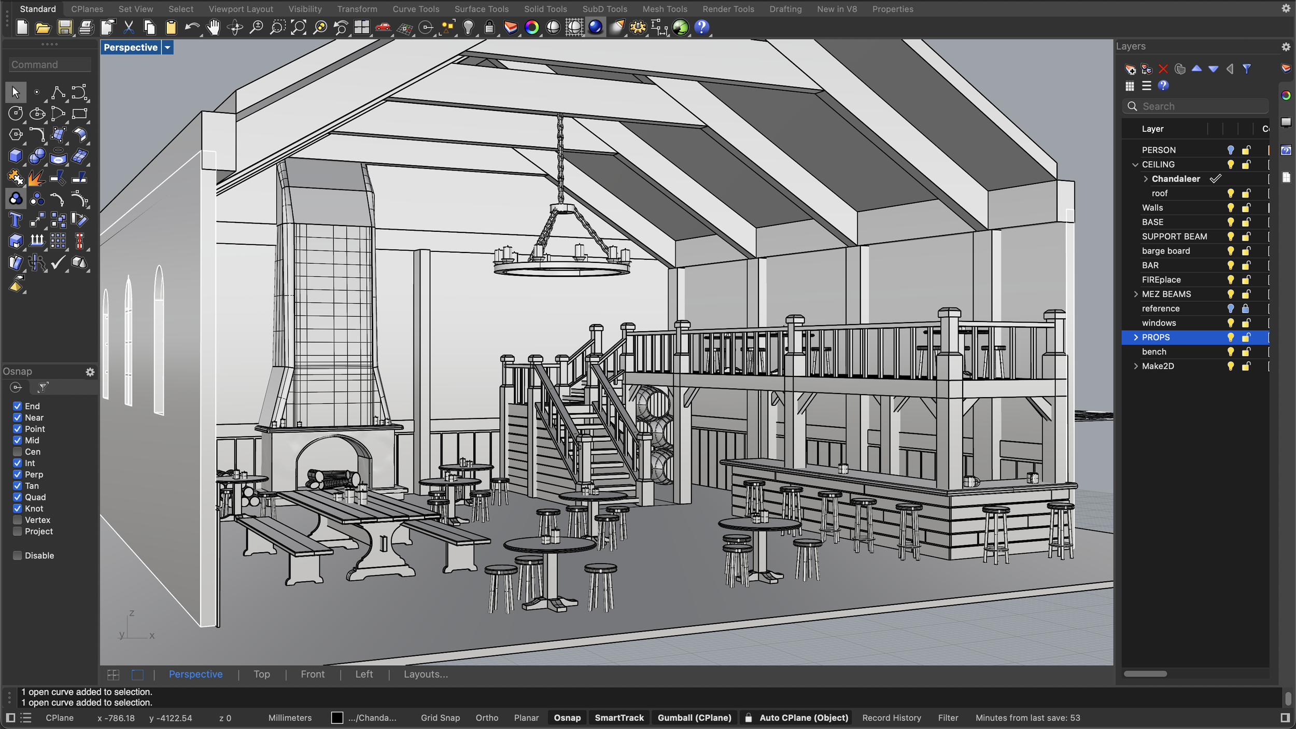The width and height of the screenshot is (1296, 729).
Task: Expand the MEZ BEAMS layer
Action: pos(1136,294)
